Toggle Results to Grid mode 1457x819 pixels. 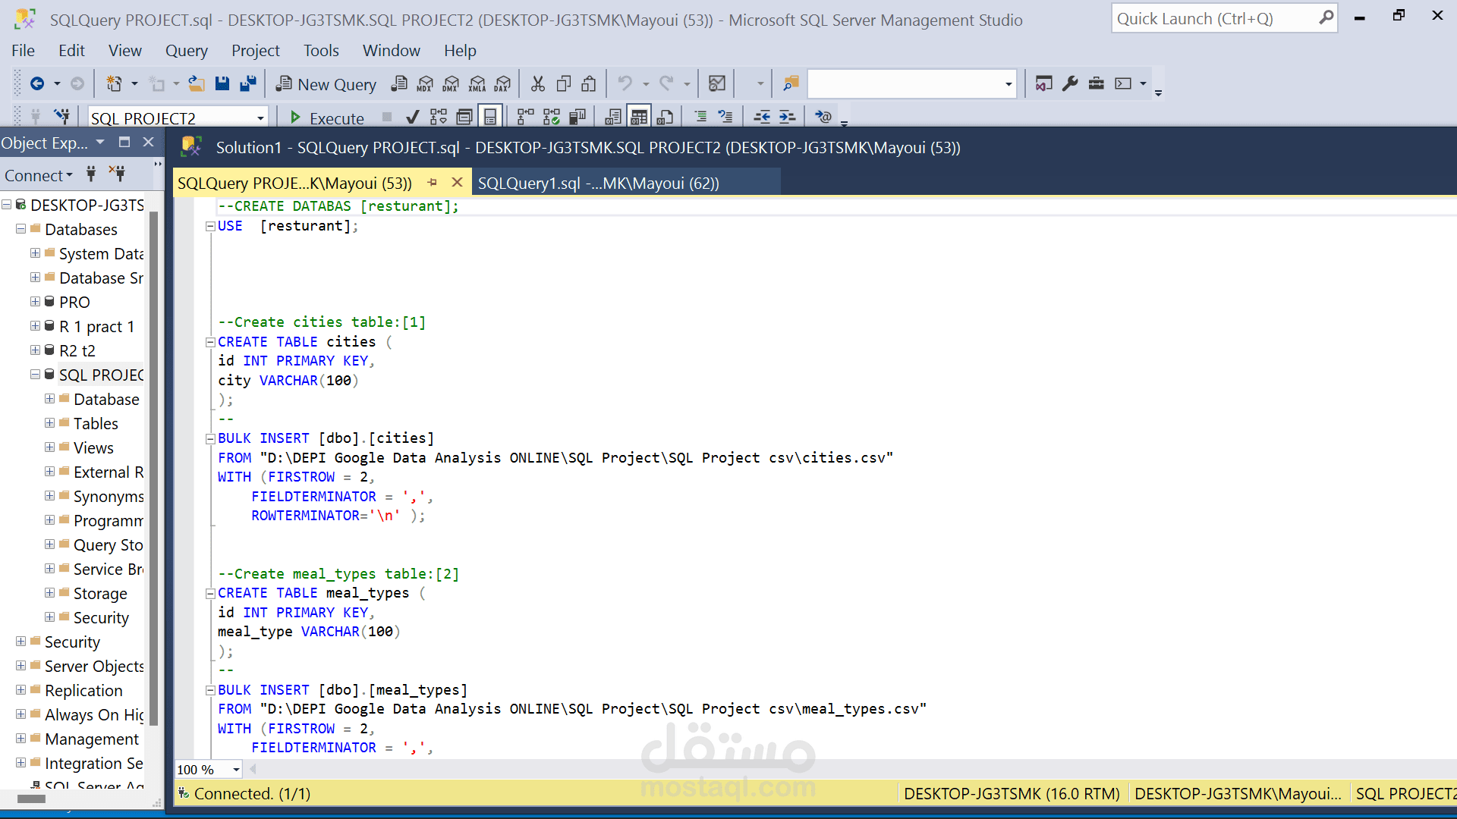[639, 118]
